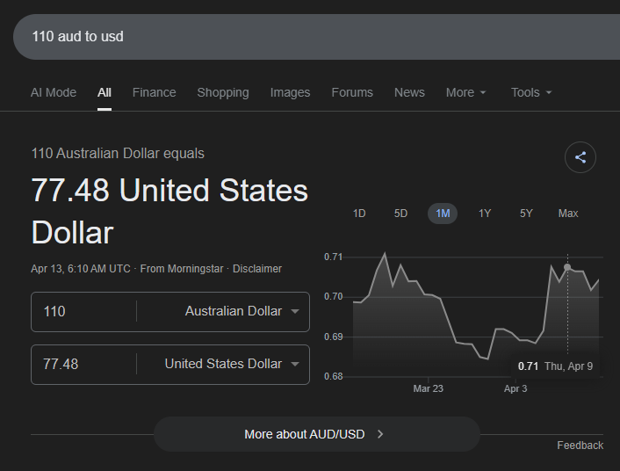Open More about AUD/USD
Image resolution: width=620 pixels, height=471 pixels.
coord(317,434)
